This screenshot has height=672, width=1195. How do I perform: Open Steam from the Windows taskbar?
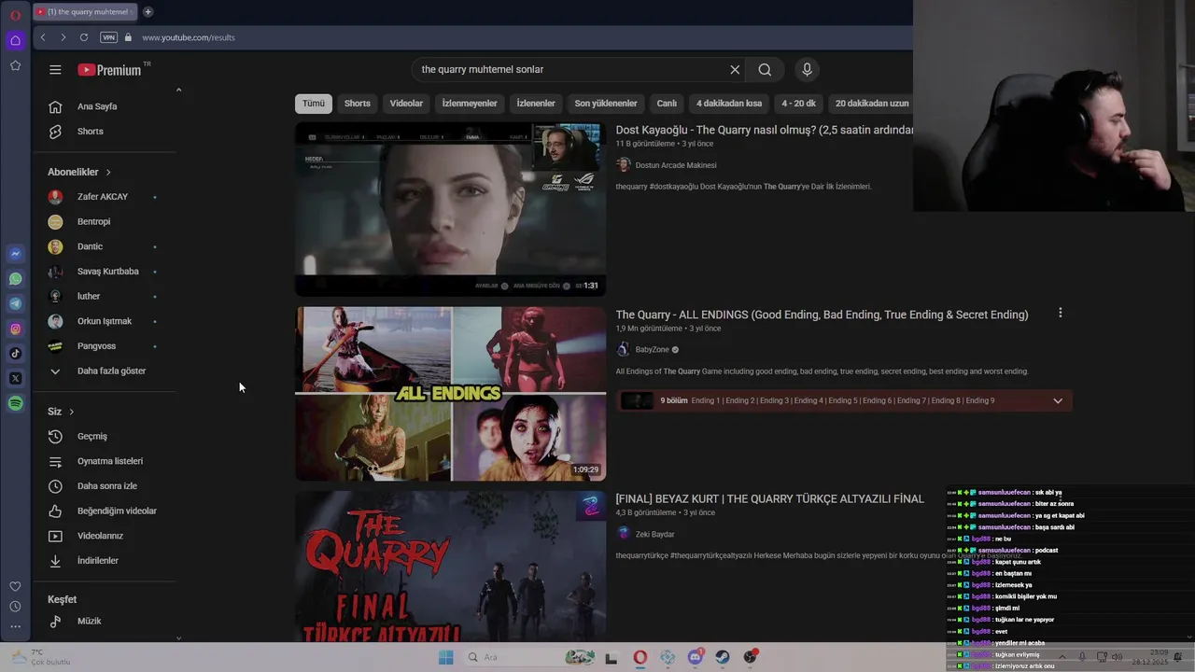723,657
